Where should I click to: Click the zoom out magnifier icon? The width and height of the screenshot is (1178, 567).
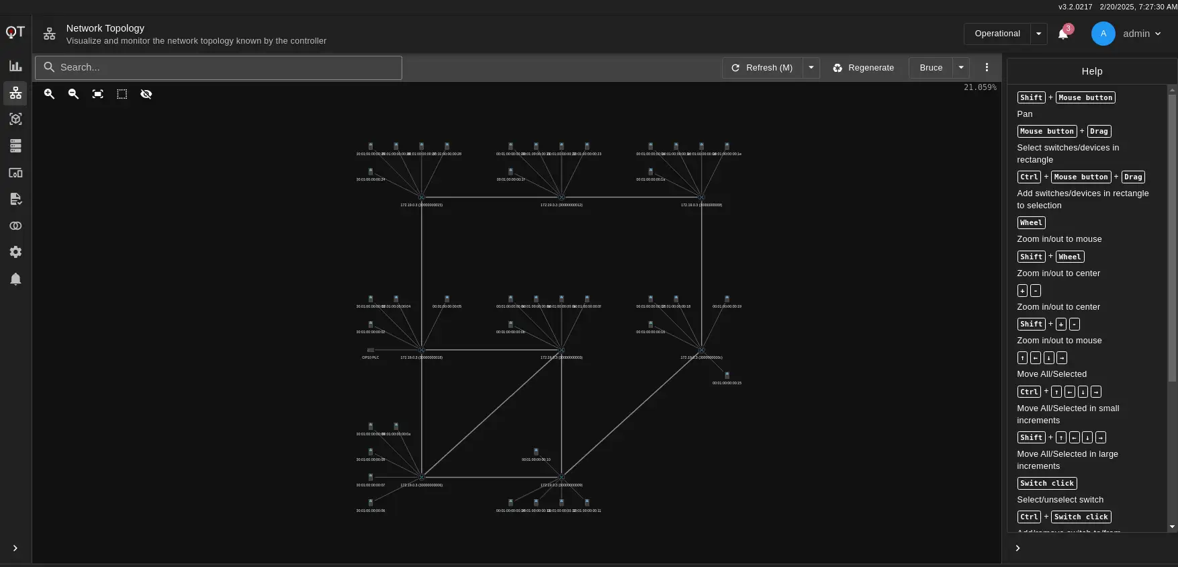coord(73,94)
